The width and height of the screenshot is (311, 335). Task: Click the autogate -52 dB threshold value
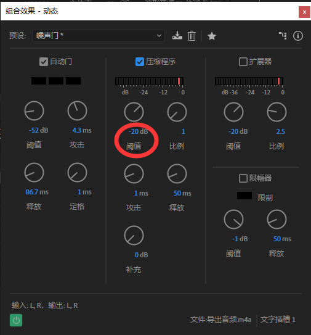(x=38, y=130)
